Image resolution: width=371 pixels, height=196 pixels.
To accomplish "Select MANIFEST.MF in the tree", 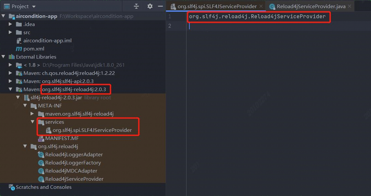I will (62, 138).
